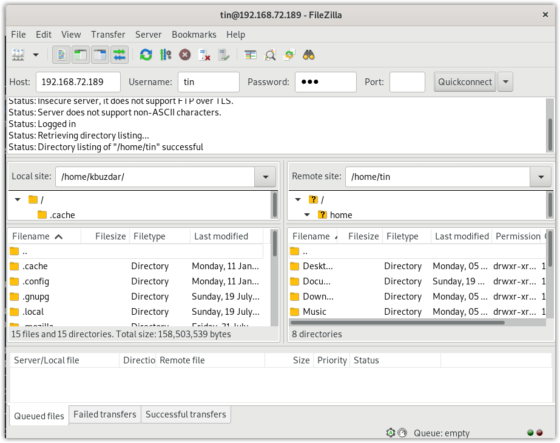Open directory comparison icon
This screenshot has width=560, height=443.
click(x=270, y=55)
